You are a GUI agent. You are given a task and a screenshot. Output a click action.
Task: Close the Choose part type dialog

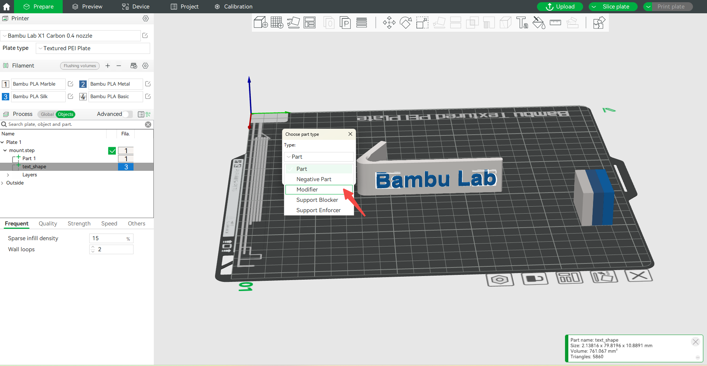click(x=350, y=134)
